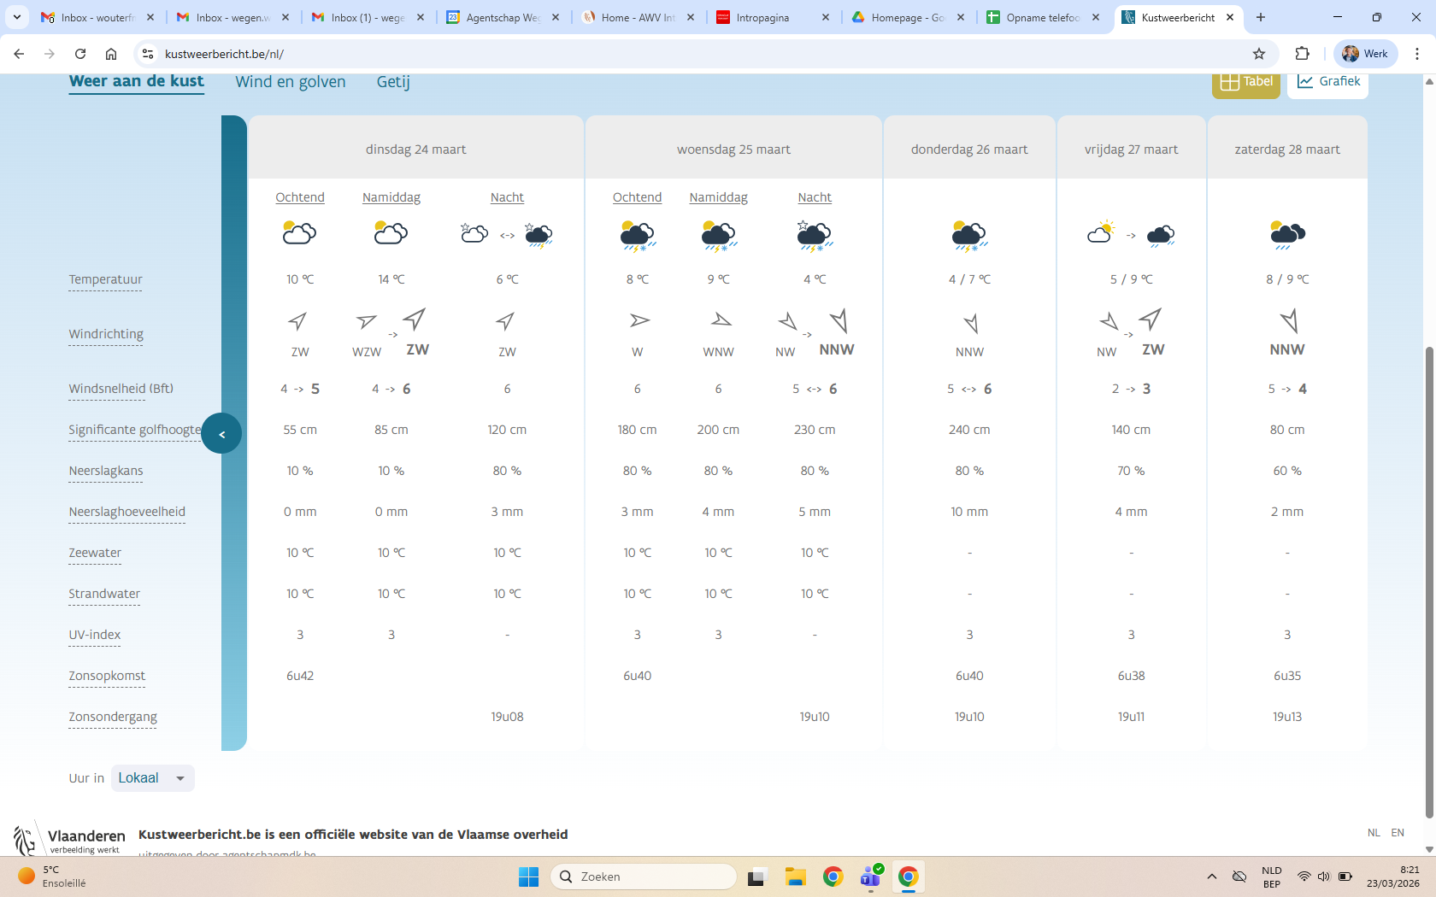Screen dimensions: 1436x897
Task: Click the NNW wind arrow for donderdag
Action: [970, 323]
